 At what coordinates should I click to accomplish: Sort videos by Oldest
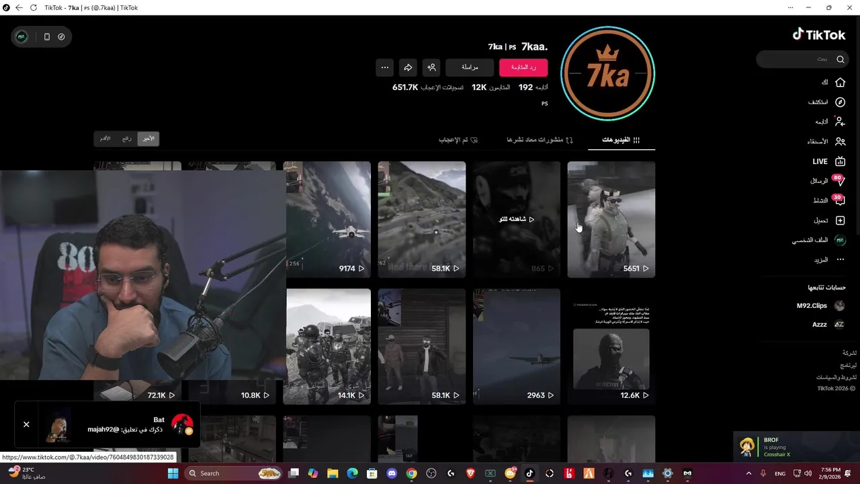click(x=105, y=138)
